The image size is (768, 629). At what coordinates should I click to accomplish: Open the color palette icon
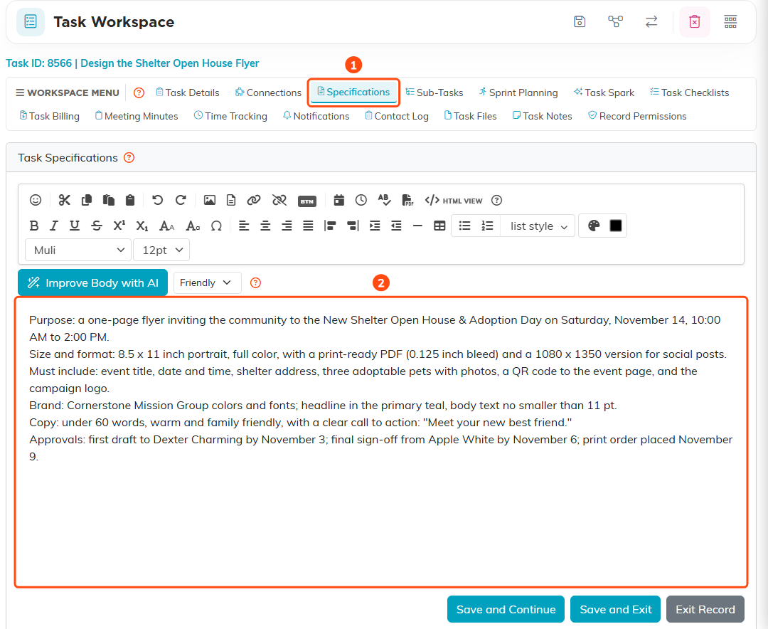pyautogui.click(x=594, y=226)
